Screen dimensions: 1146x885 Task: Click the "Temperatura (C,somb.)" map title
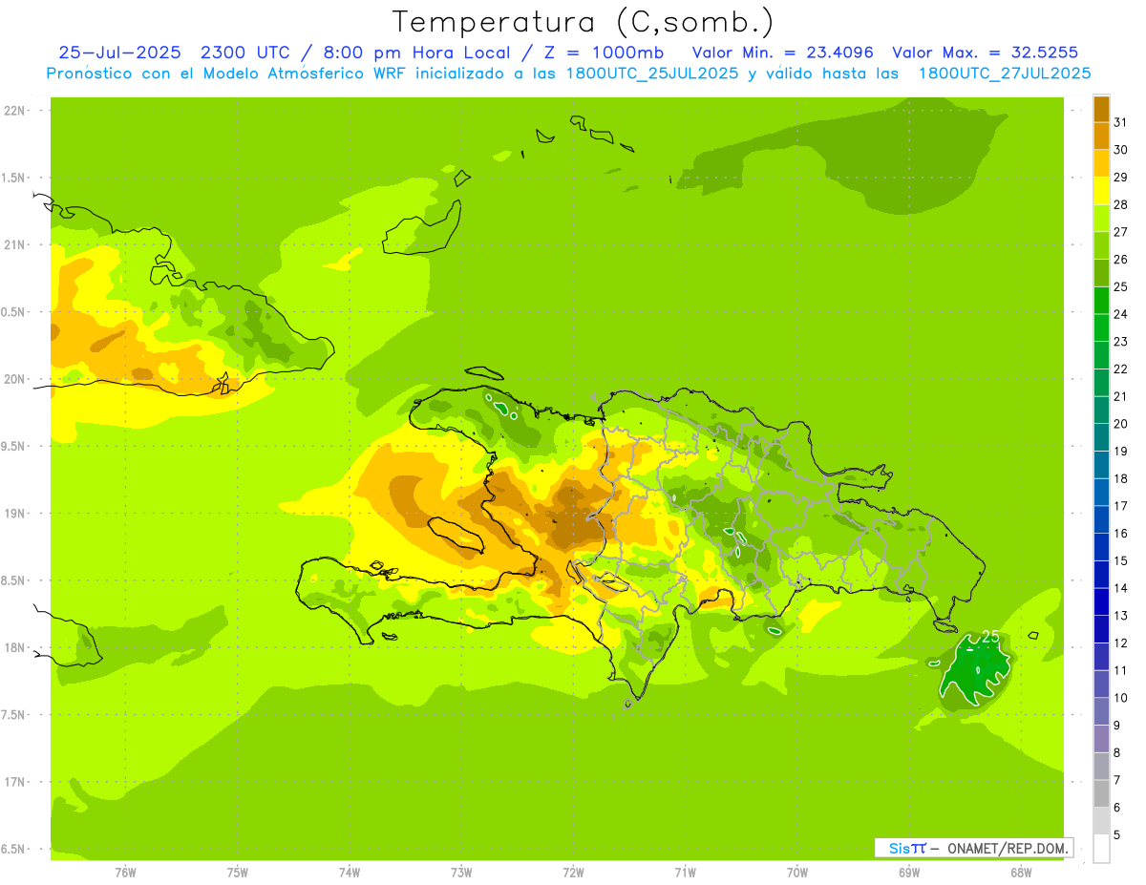pyautogui.click(x=583, y=22)
